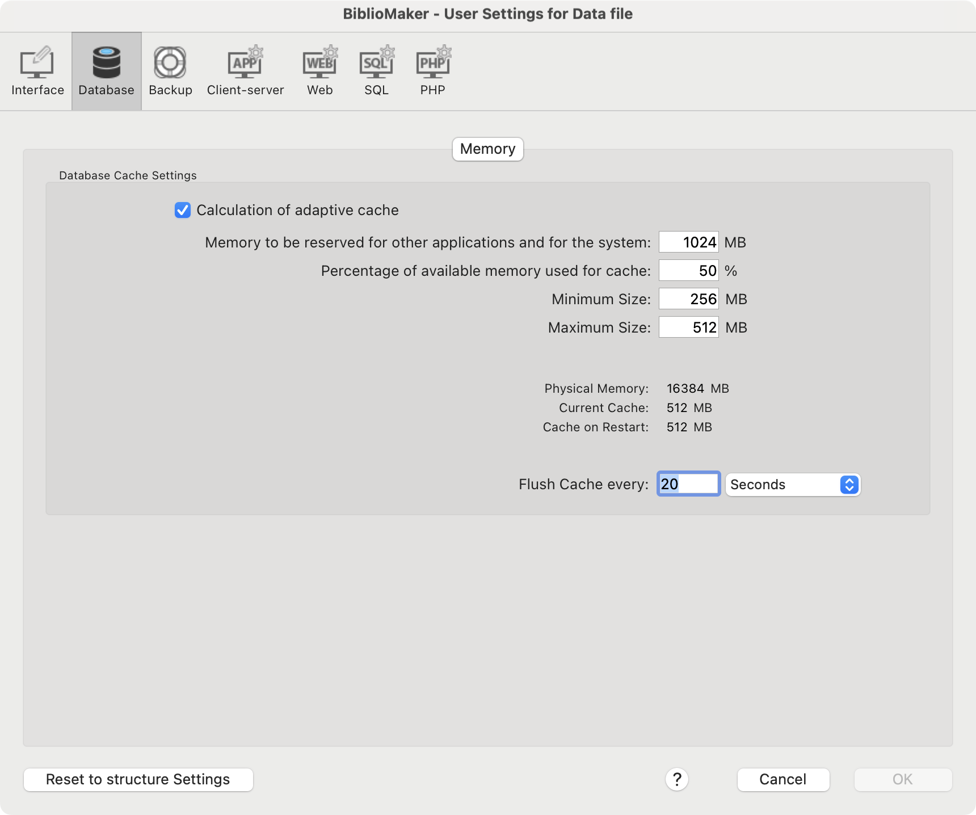Click Reset to structure Settings
The height and width of the screenshot is (815, 976).
coord(138,779)
